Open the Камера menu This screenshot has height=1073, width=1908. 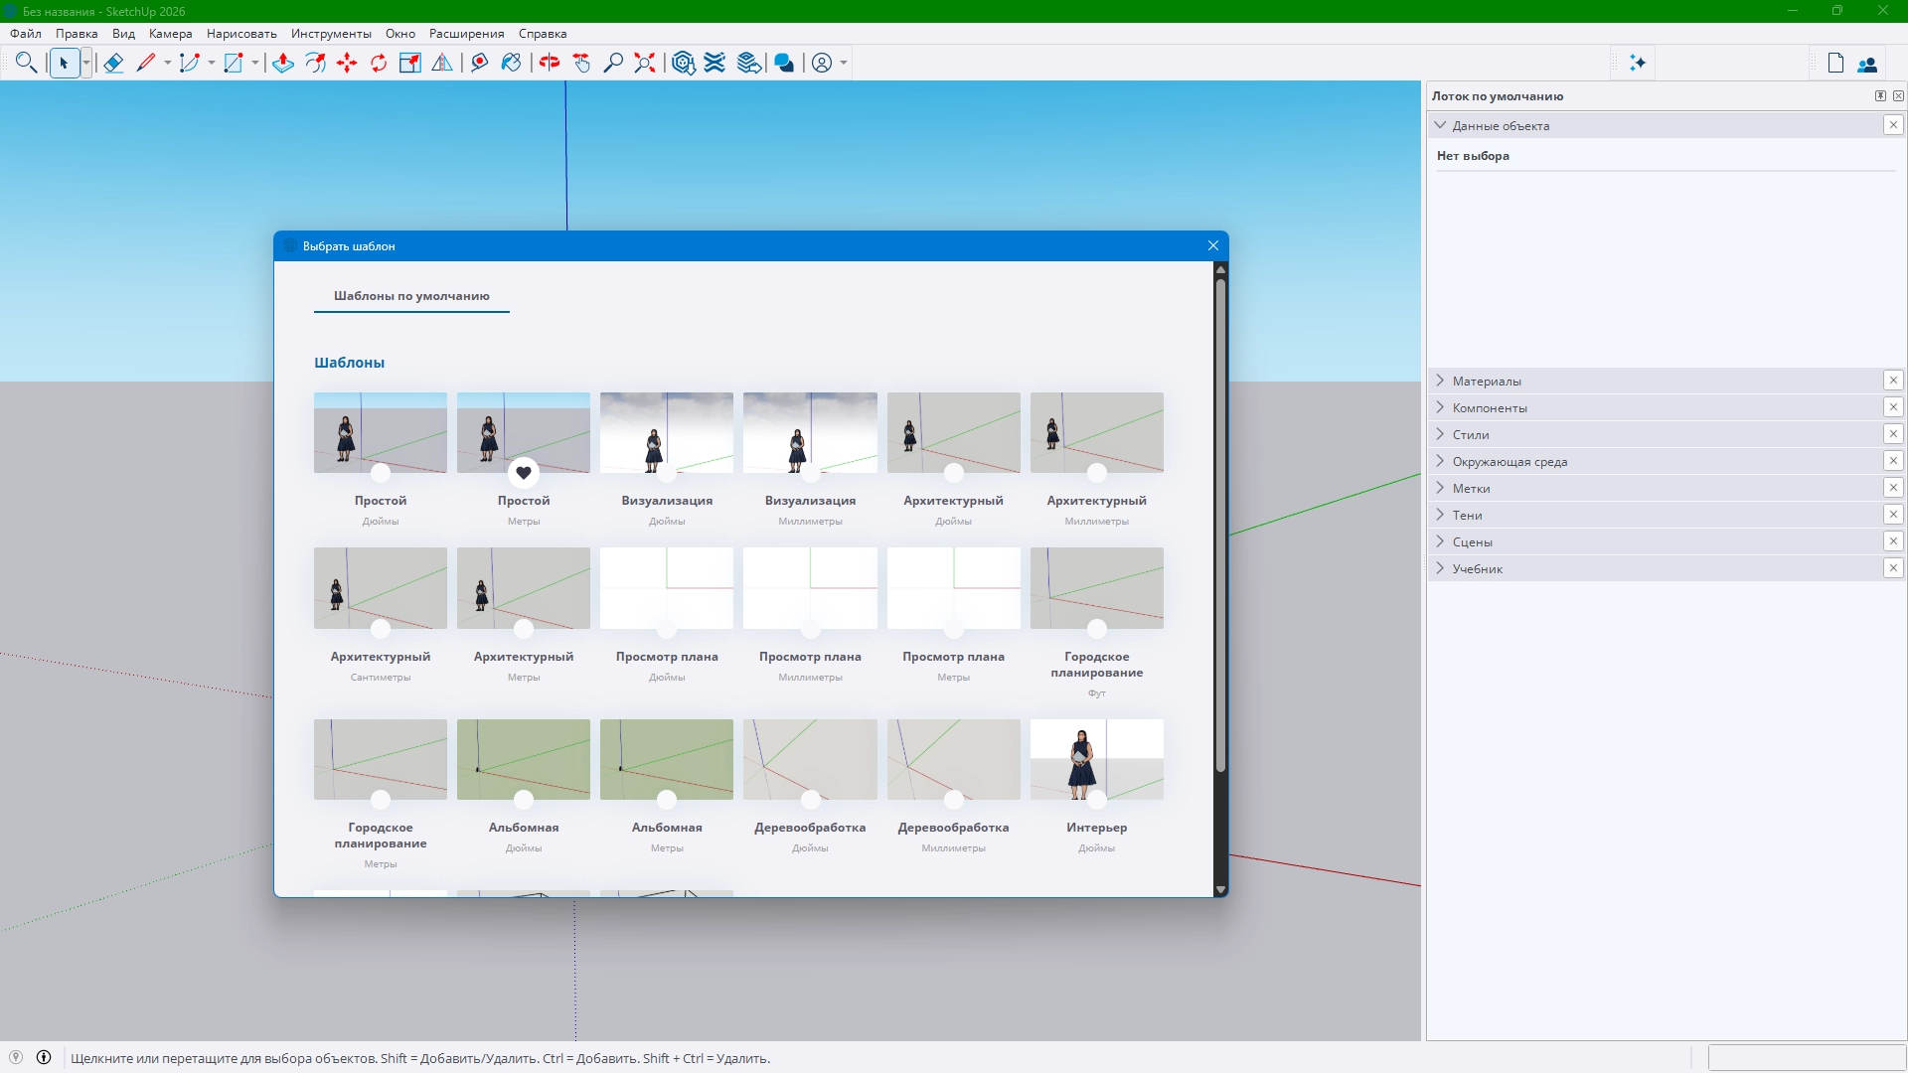170,33
